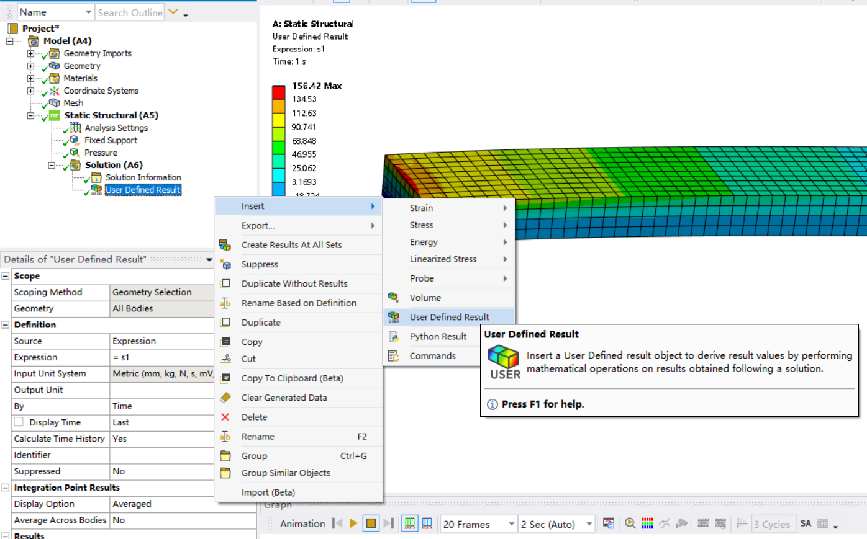Viewport: 867px width, 539px height.
Task: Open the Linearized Stress submenu
Action: (449, 259)
